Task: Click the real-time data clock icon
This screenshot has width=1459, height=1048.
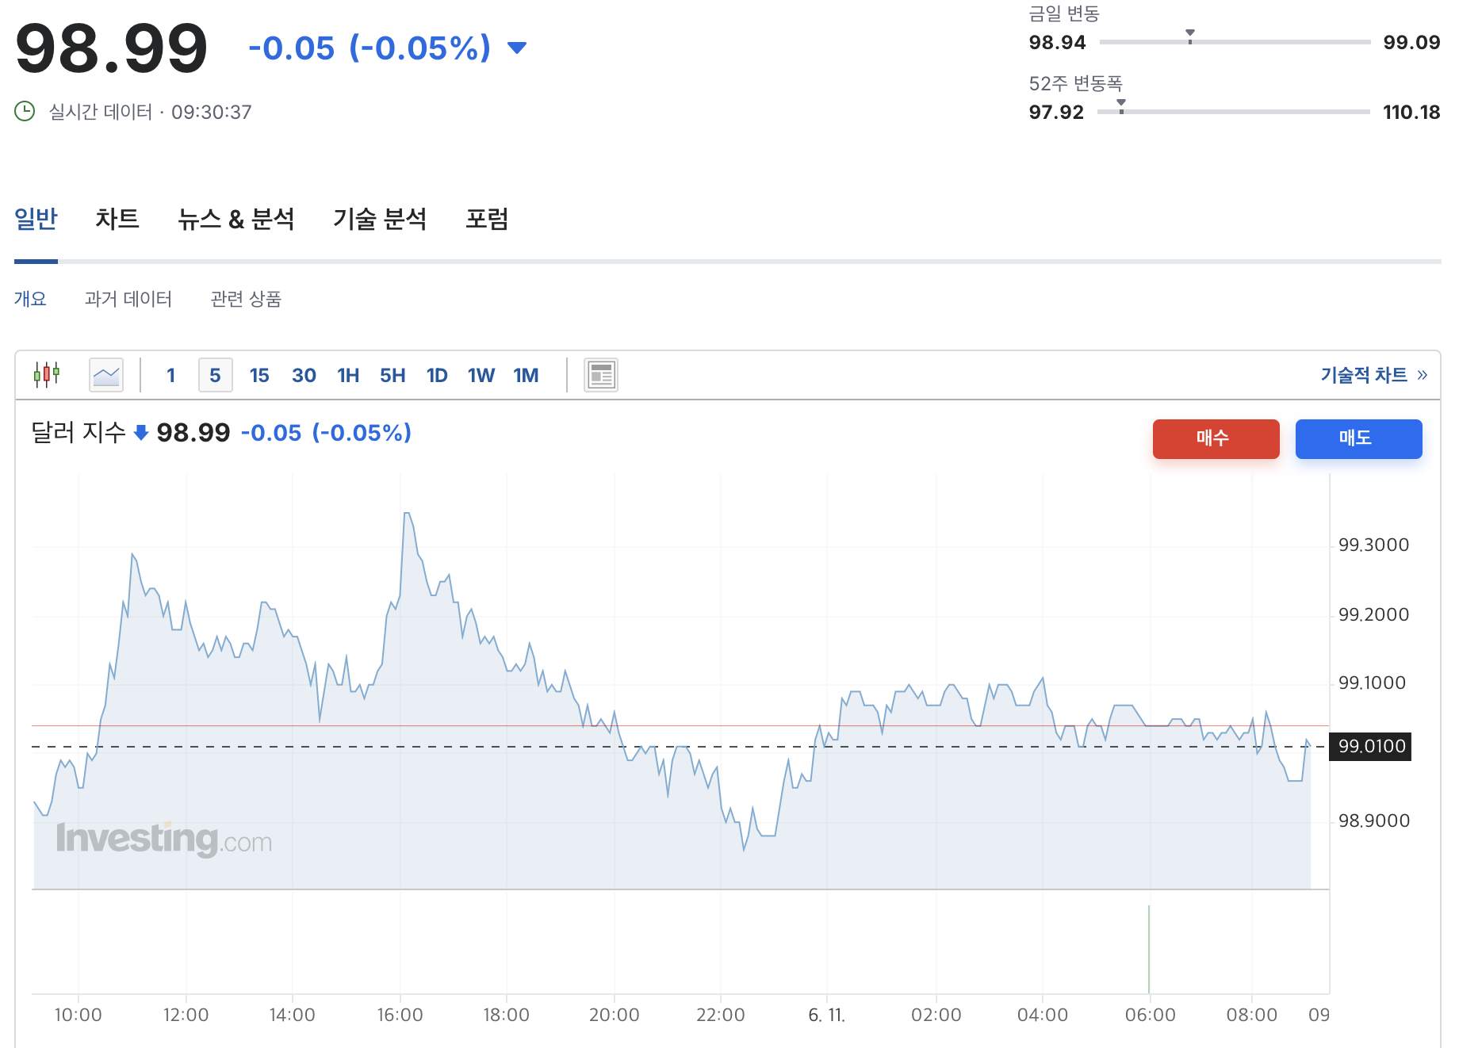Action: [25, 111]
